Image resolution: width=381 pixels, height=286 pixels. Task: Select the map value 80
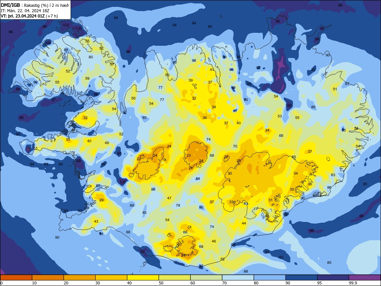pyautogui.click(x=91, y=57)
